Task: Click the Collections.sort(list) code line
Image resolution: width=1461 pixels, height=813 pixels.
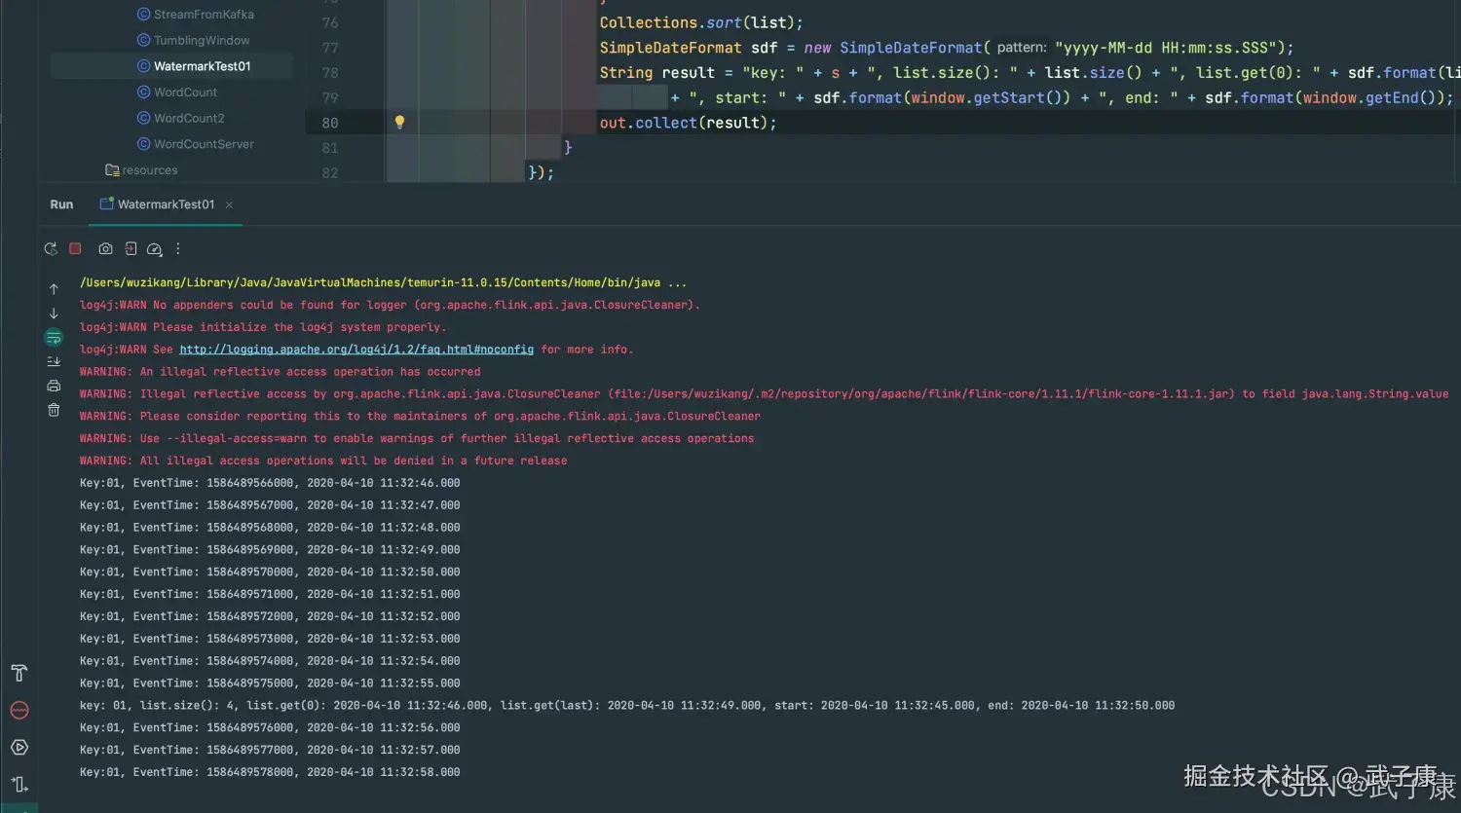Action: tap(701, 22)
